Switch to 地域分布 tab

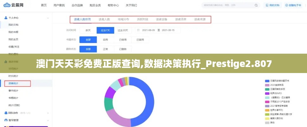[123, 19]
